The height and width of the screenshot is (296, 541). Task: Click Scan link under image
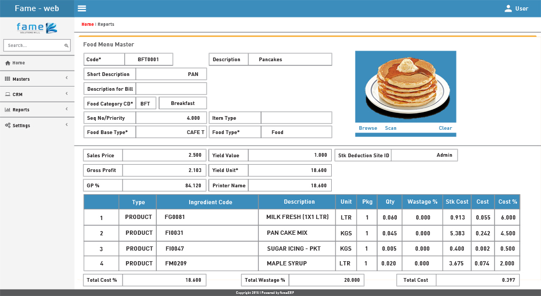390,128
